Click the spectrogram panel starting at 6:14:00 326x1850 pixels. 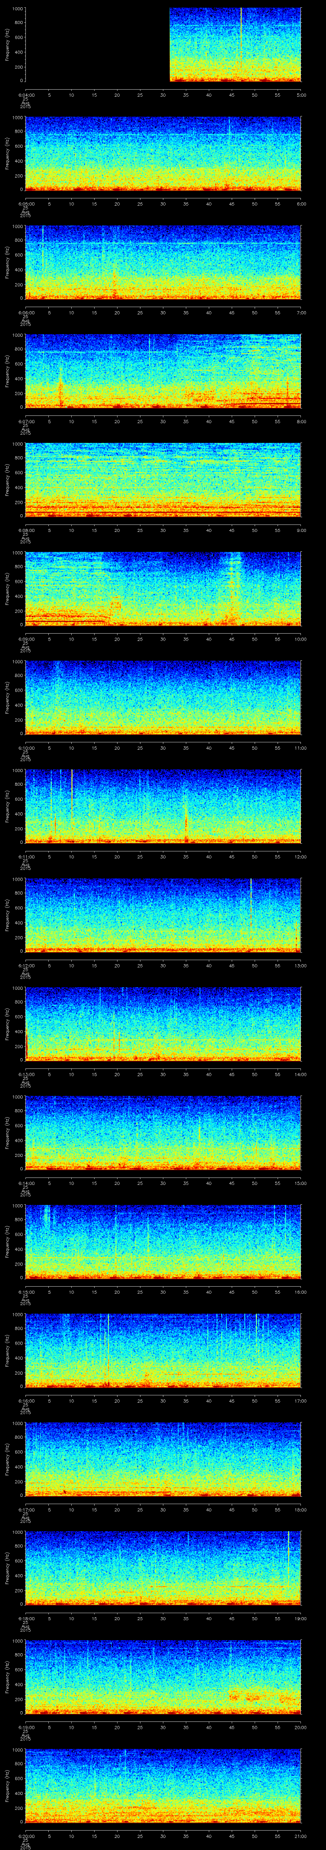click(x=163, y=1133)
